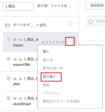Click the open folder icon beside すべてのデ…
Image resolution: width=105 pixels, height=112 pixels.
[8, 25]
